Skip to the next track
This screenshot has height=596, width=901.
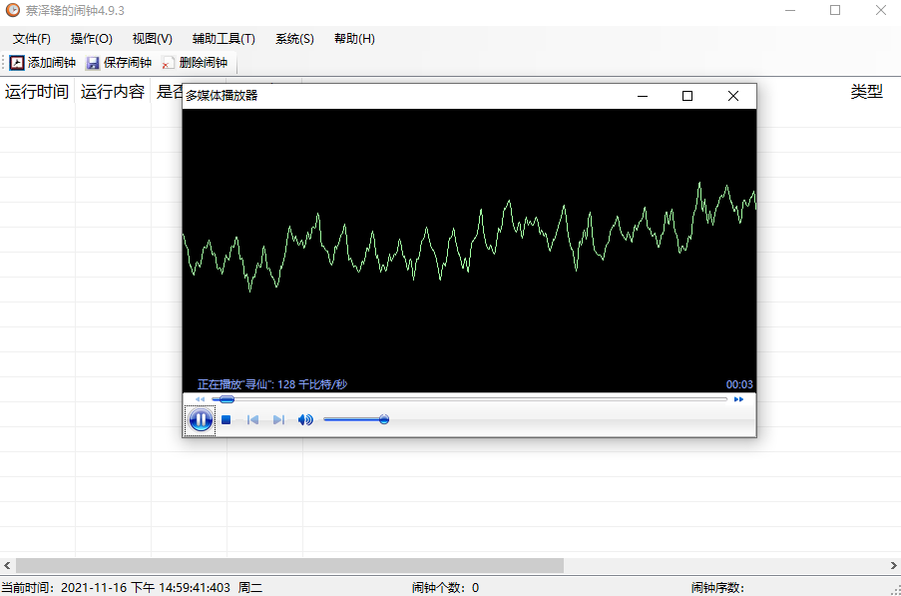278,420
